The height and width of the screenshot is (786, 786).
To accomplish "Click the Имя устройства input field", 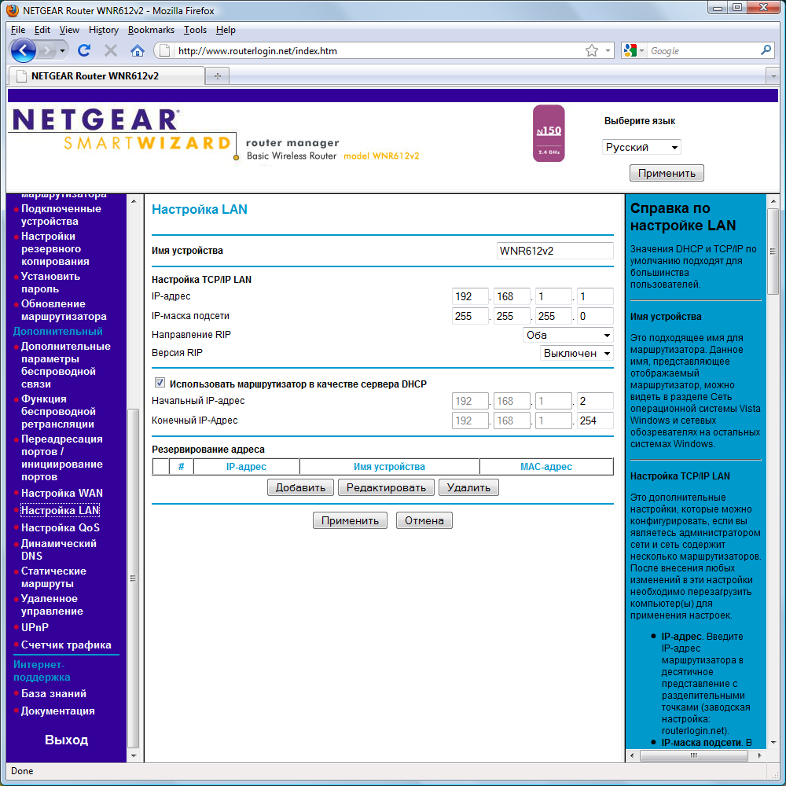I will (555, 251).
